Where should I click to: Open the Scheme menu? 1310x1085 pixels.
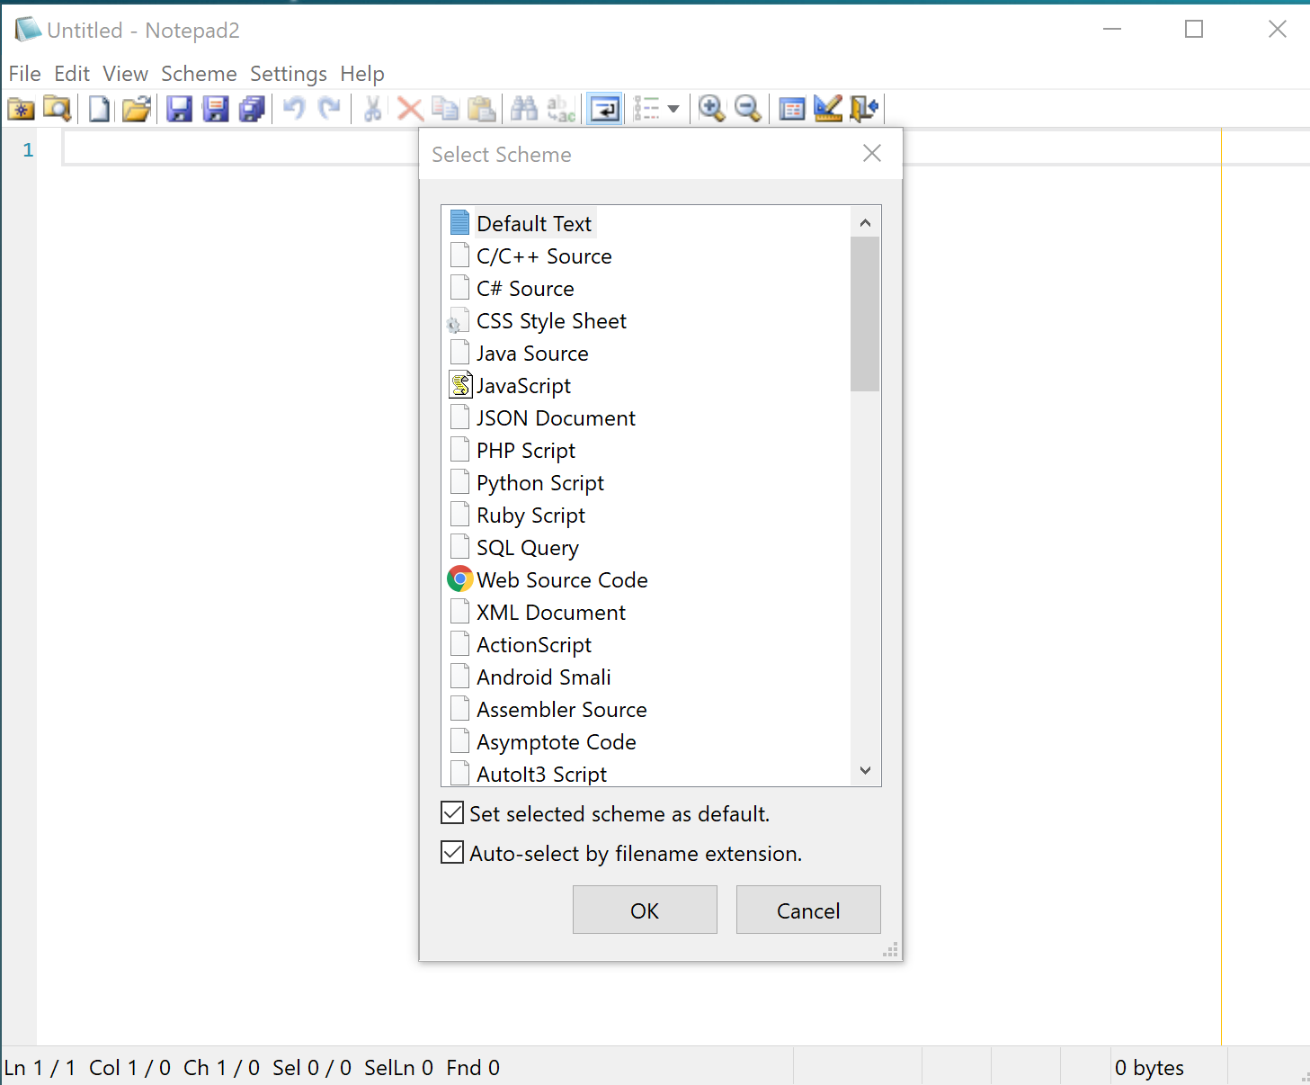[x=199, y=74]
